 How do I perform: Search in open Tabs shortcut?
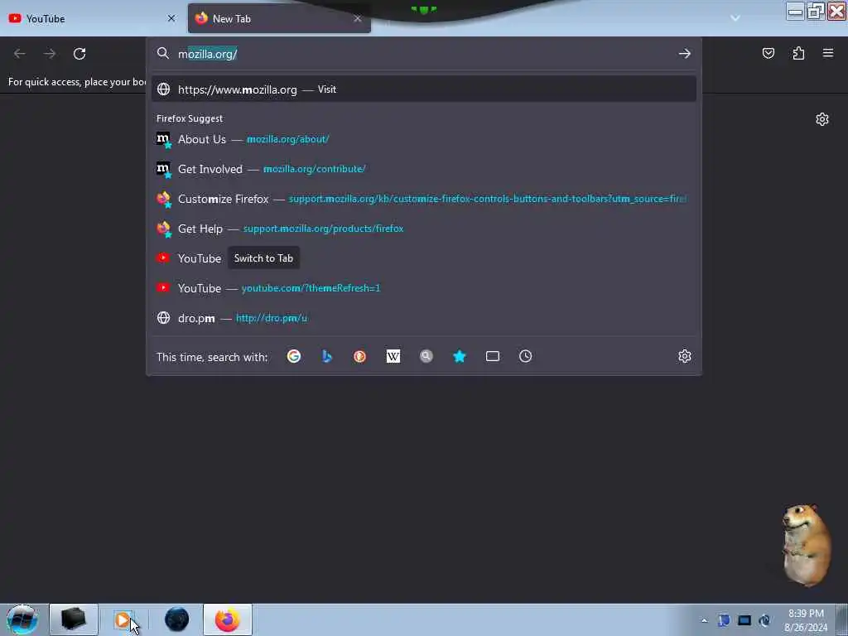pos(493,356)
